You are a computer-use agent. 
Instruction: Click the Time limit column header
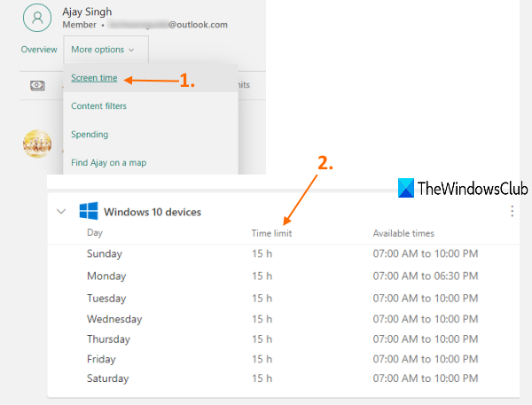click(271, 234)
